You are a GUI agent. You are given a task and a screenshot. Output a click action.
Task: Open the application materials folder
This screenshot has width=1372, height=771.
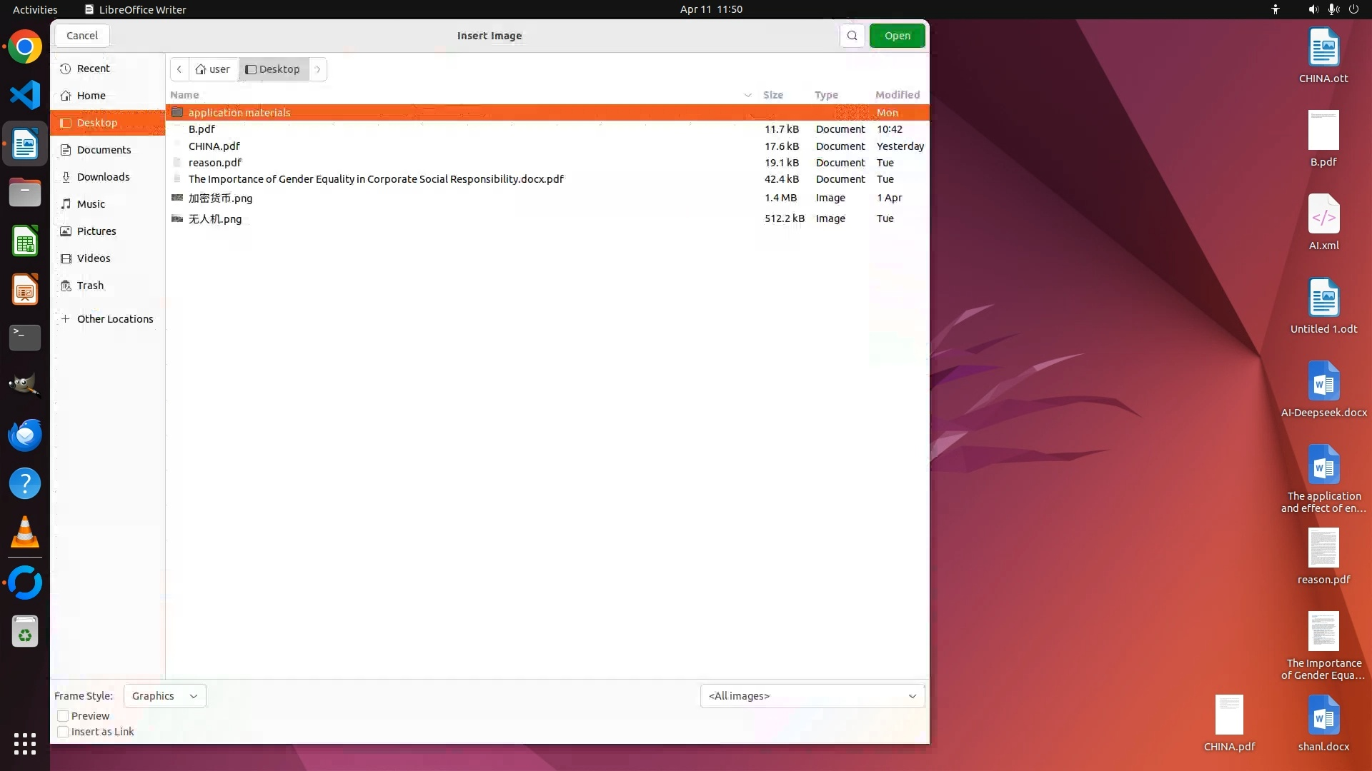(x=239, y=113)
